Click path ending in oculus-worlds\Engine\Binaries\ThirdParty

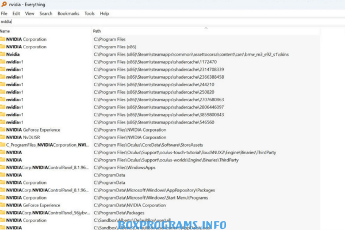166,160
